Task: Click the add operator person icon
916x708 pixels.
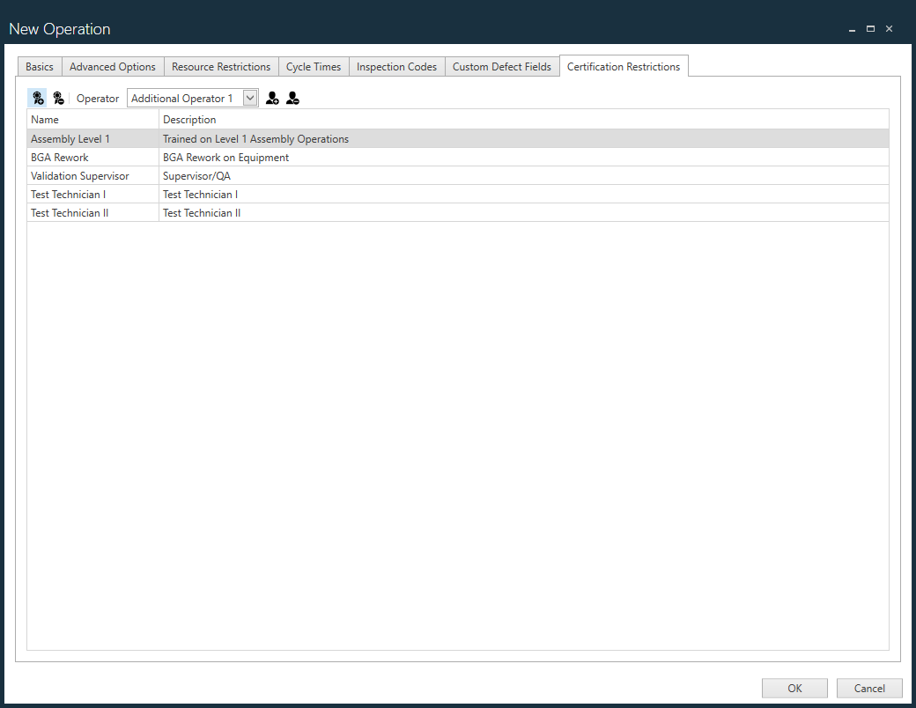Action: click(272, 98)
